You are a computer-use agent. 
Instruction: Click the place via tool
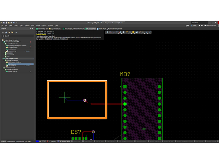tap(133, 33)
